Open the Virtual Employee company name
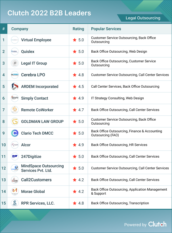The image size is (172, 233). (36, 40)
